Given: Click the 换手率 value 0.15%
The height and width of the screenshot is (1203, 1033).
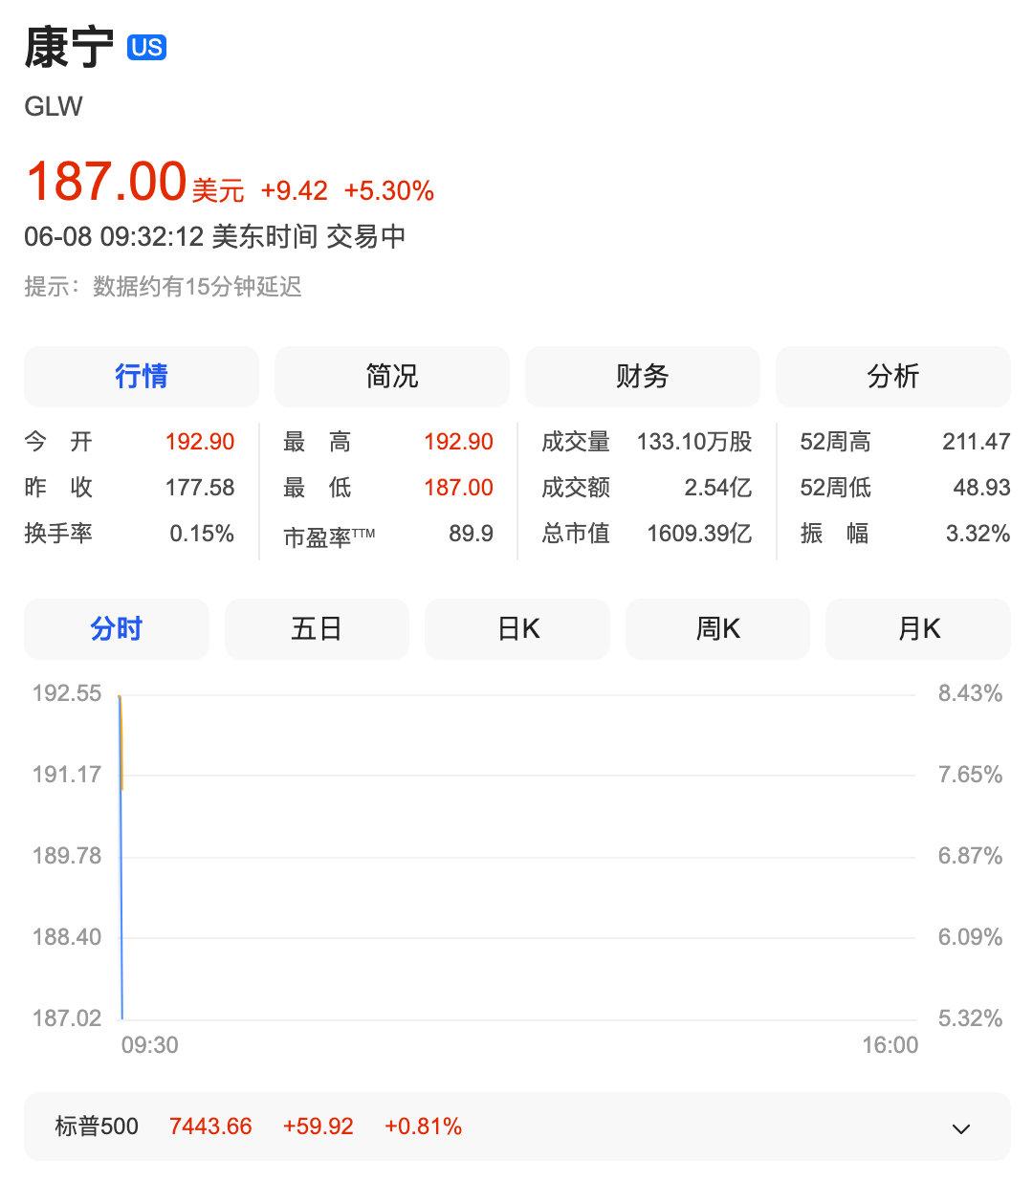Looking at the screenshot, I should click(202, 533).
